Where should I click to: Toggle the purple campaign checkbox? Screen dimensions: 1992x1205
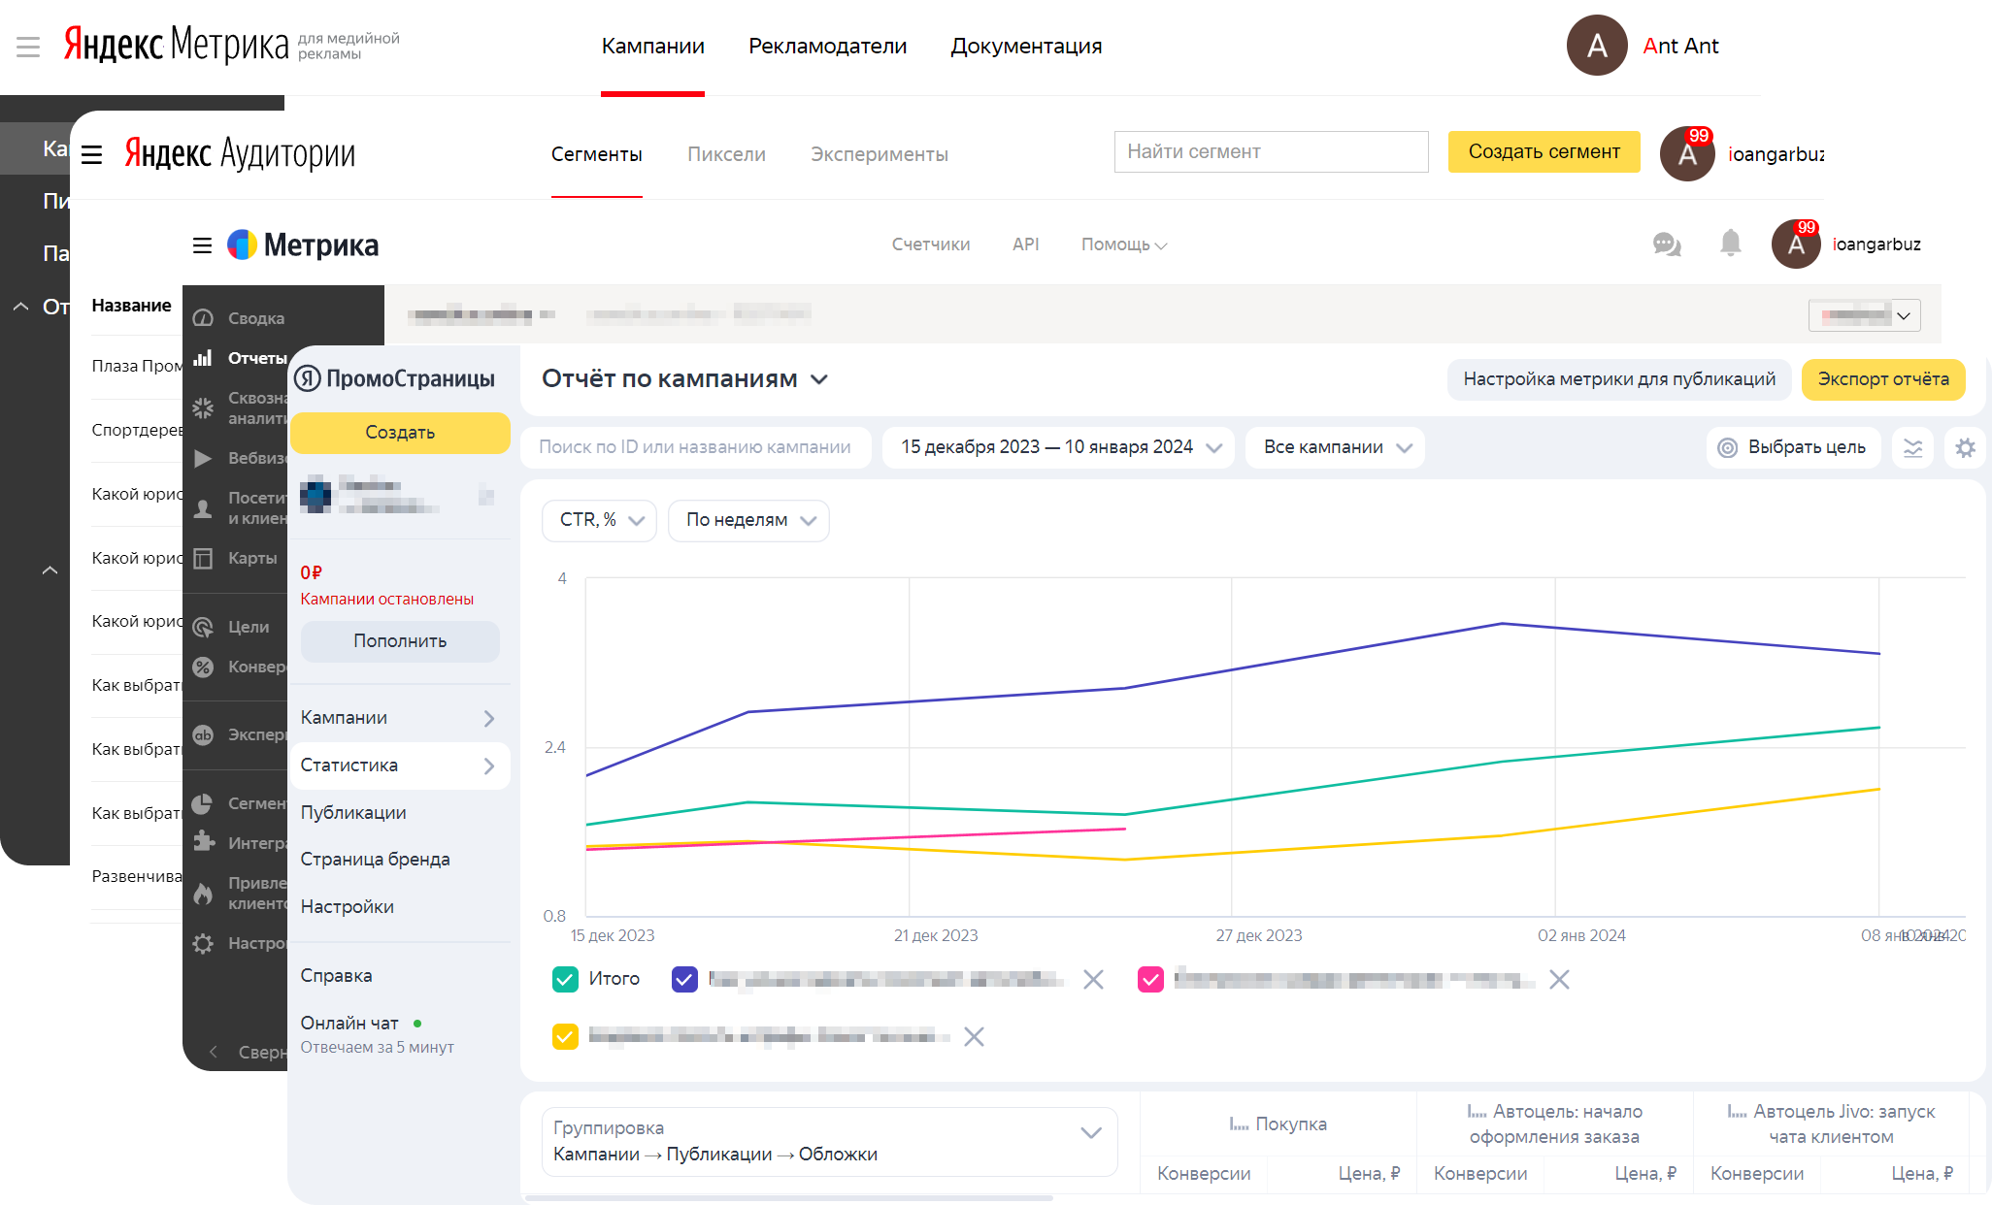click(x=684, y=979)
